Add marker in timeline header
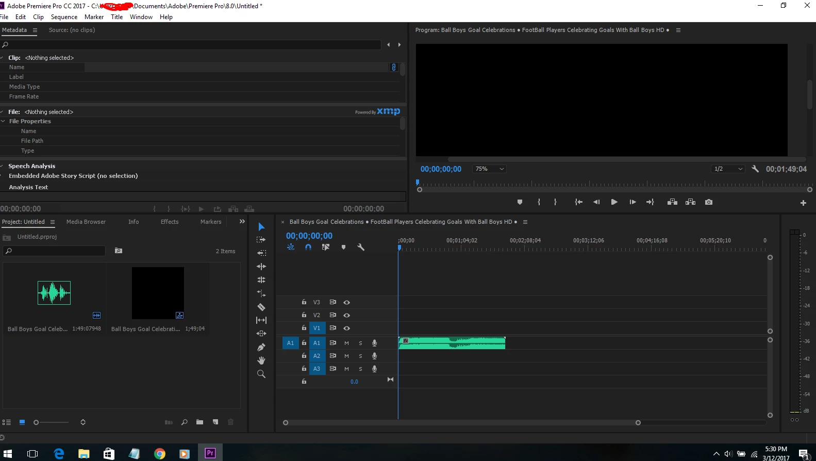This screenshot has height=461, width=816. point(343,247)
